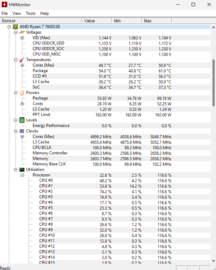The width and height of the screenshot is (216, 270).
Task: Click the Powers flame icon
Action: click(22, 93)
